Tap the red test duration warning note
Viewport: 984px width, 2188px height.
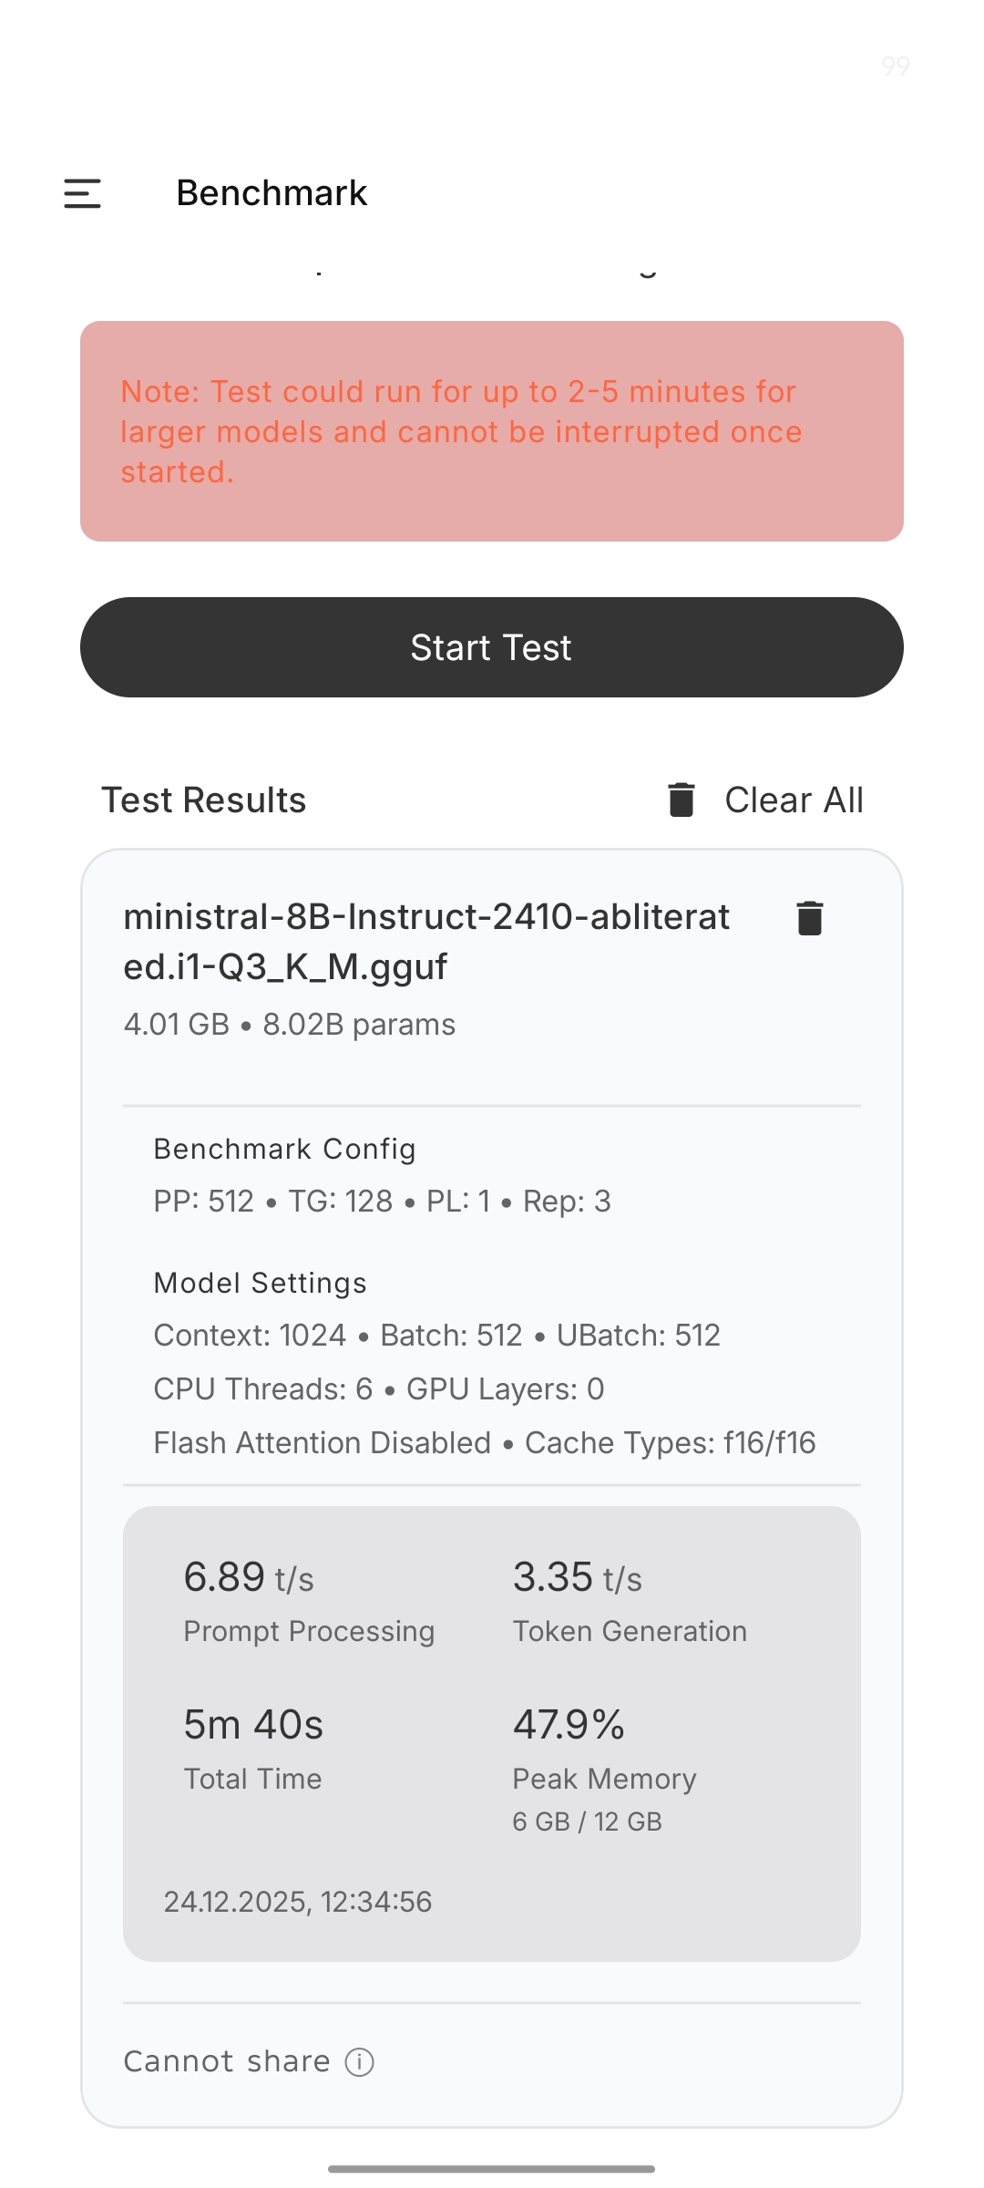[492, 431]
